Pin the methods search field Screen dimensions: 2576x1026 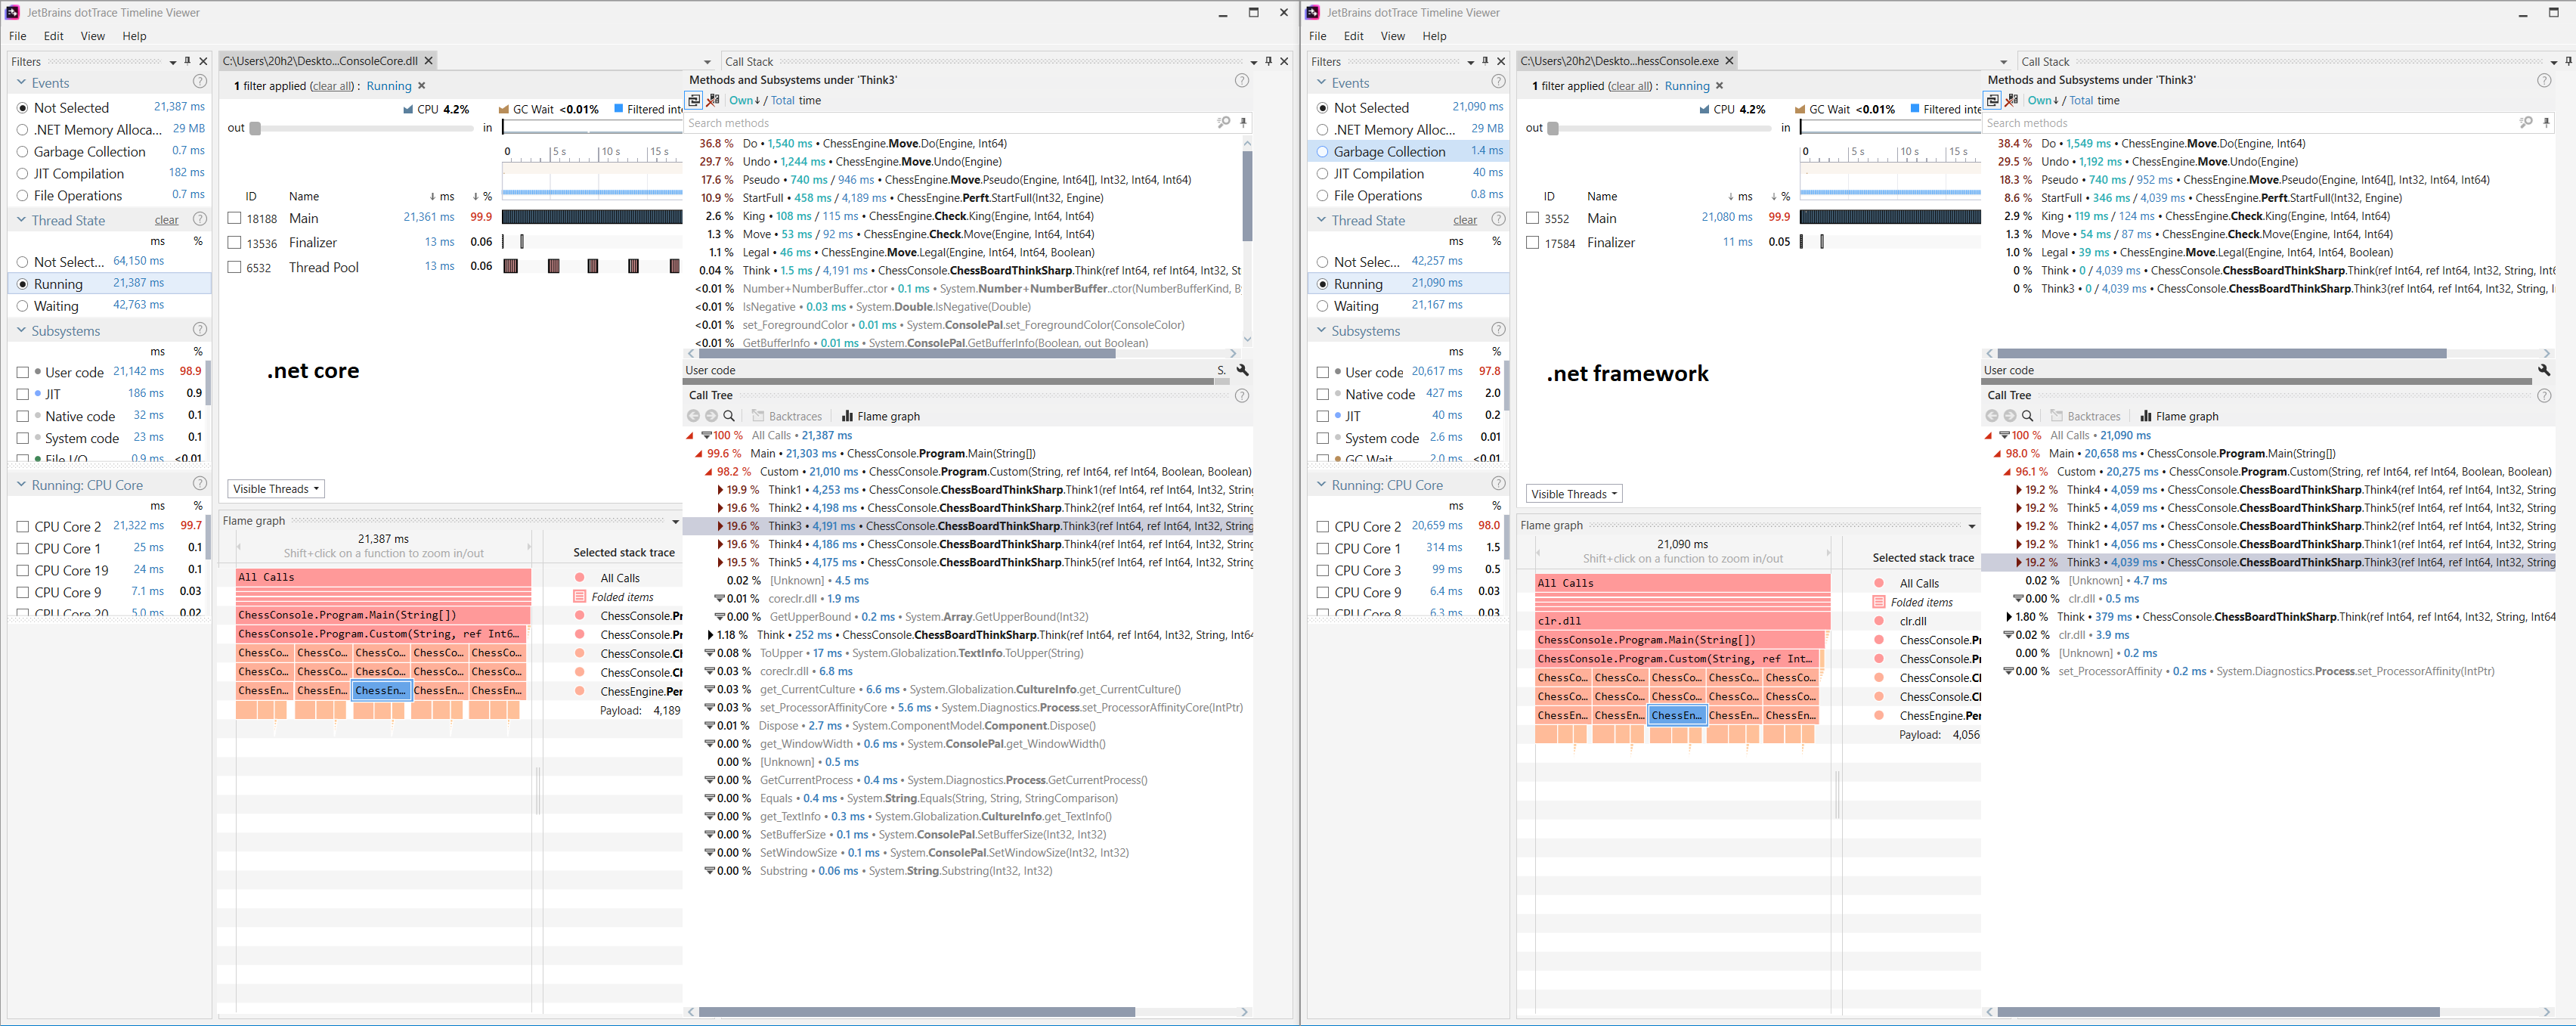1243,122
